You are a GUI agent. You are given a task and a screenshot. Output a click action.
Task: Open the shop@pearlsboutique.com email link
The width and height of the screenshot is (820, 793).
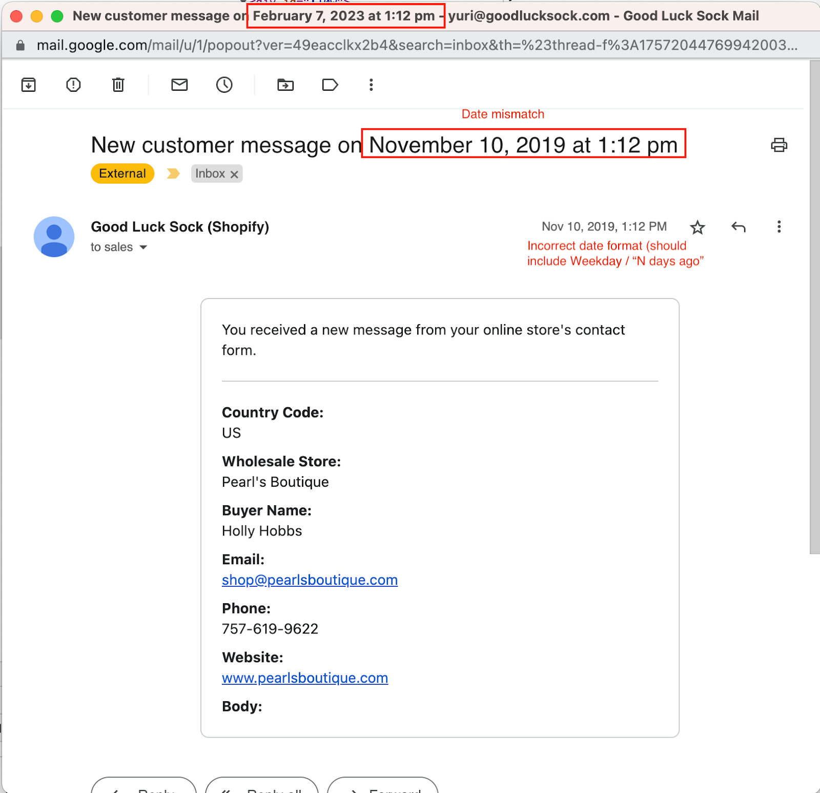tap(310, 580)
